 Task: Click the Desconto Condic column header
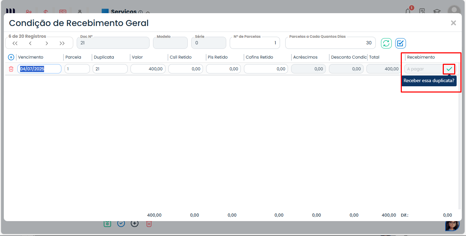[349, 57]
